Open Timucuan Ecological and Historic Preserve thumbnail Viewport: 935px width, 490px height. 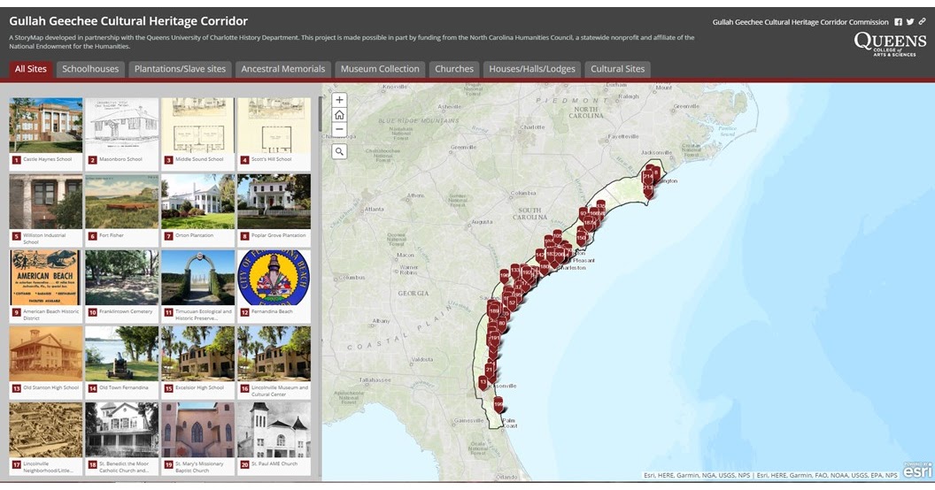198,286
